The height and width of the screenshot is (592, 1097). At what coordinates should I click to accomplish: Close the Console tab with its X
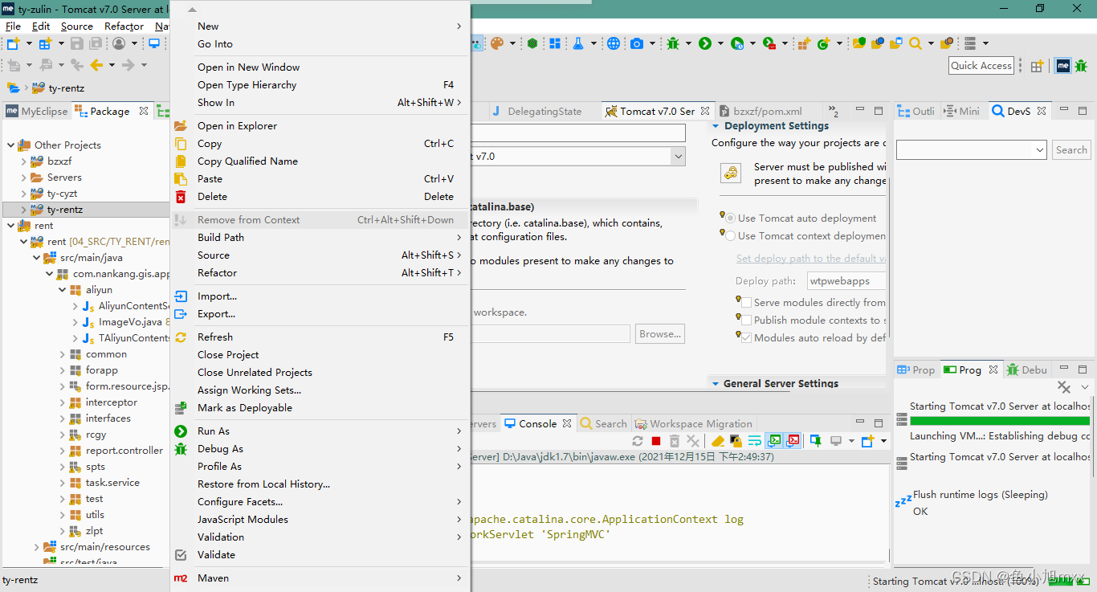point(567,423)
